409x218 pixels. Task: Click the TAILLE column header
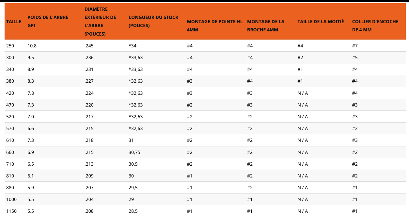[14, 22]
